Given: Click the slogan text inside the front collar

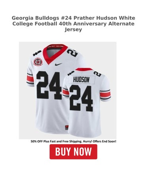Looking at the screenshot, I should pyautogui.click(x=55, y=46).
